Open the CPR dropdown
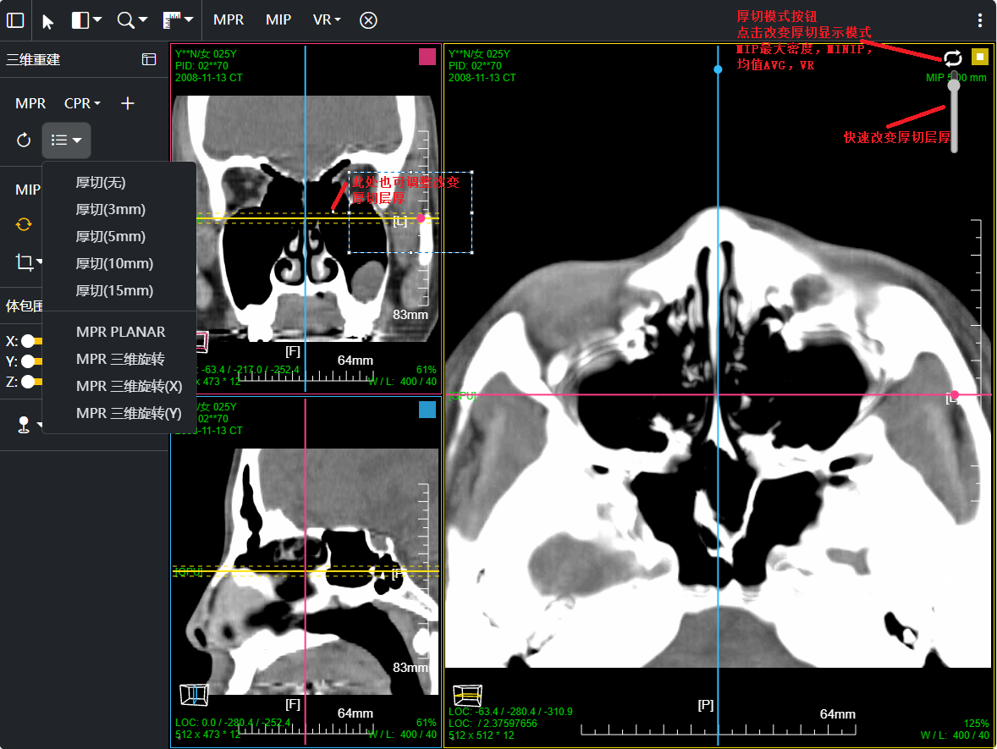 [82, 103]
